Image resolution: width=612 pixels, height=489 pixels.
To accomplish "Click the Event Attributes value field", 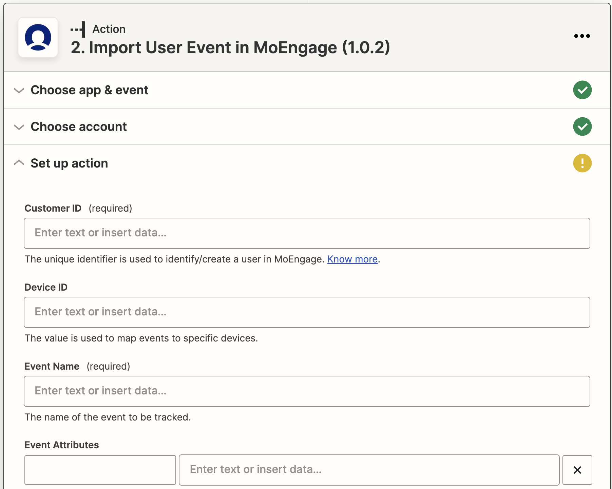I will 369,470.
